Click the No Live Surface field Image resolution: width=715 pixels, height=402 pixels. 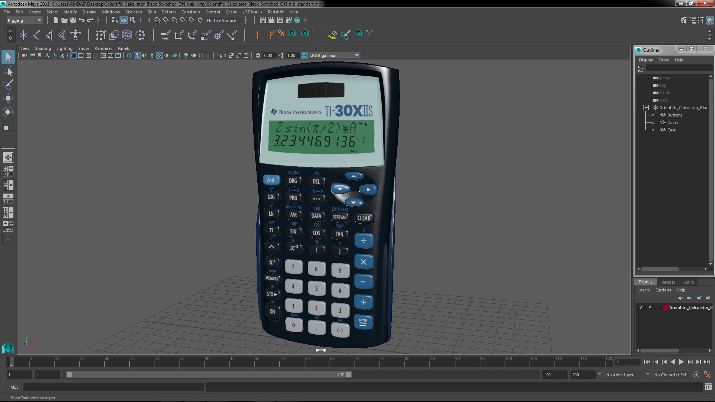click(224, 20)
